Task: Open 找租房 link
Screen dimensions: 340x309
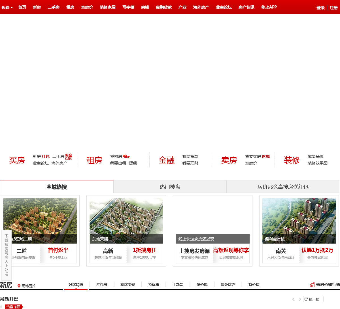Action: (x=116, y=156)
